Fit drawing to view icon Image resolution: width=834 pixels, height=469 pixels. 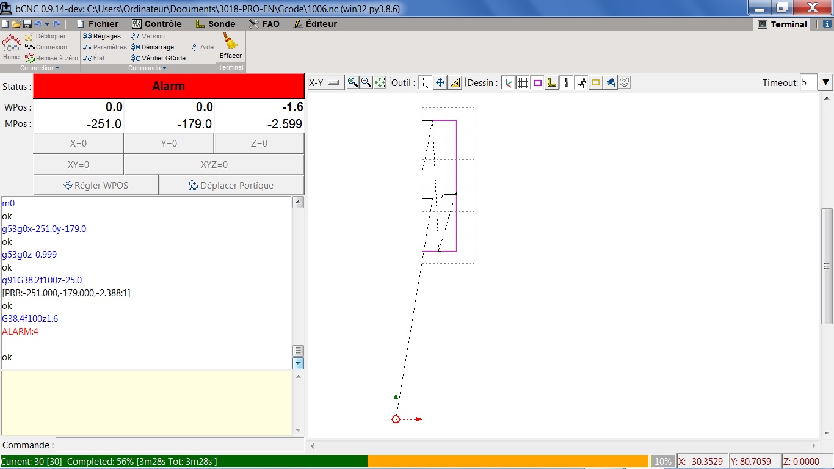tap(380, 82)
